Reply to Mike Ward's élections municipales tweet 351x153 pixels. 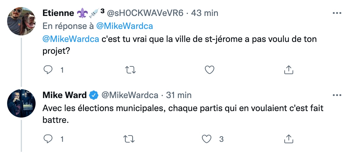pos(48,139)
